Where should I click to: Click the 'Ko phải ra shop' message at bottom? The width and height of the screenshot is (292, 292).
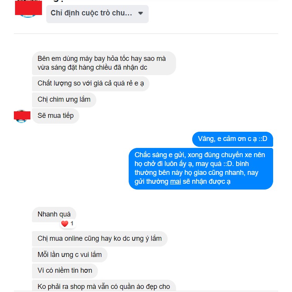(104, 286)
